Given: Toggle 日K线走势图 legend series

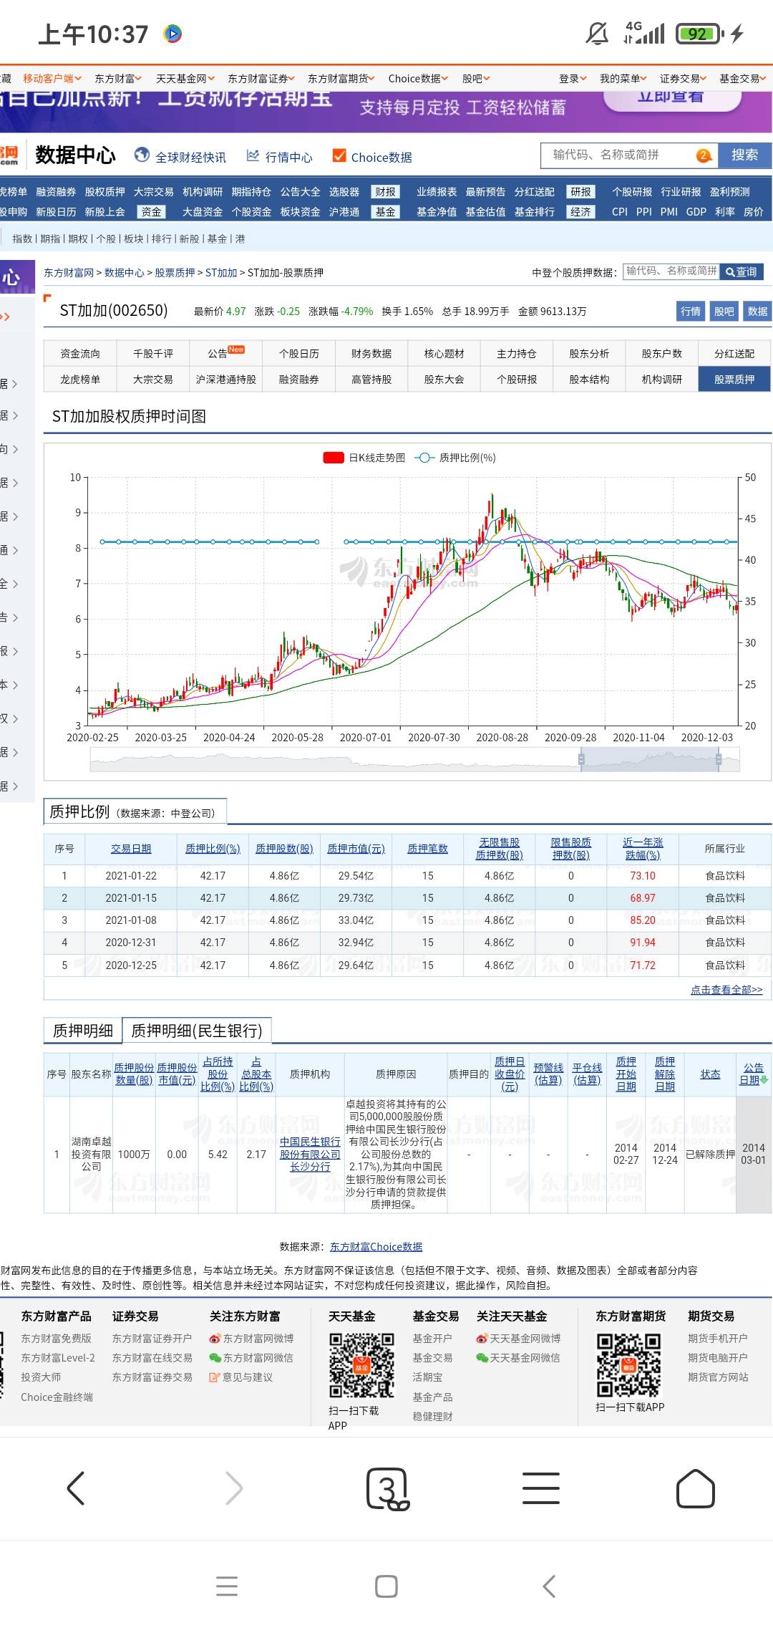Looking at the screenshot, I should [x=364, y=458].
